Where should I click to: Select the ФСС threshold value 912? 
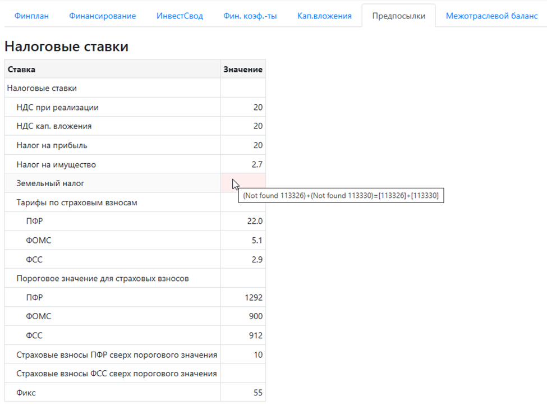coord(243,336)
